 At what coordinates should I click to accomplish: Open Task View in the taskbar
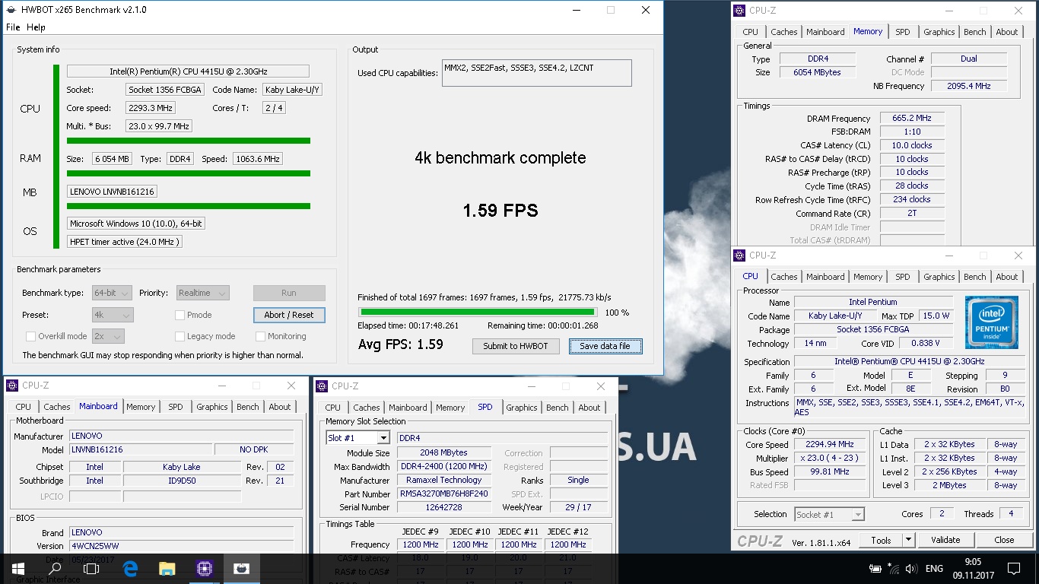pos(91,568)
